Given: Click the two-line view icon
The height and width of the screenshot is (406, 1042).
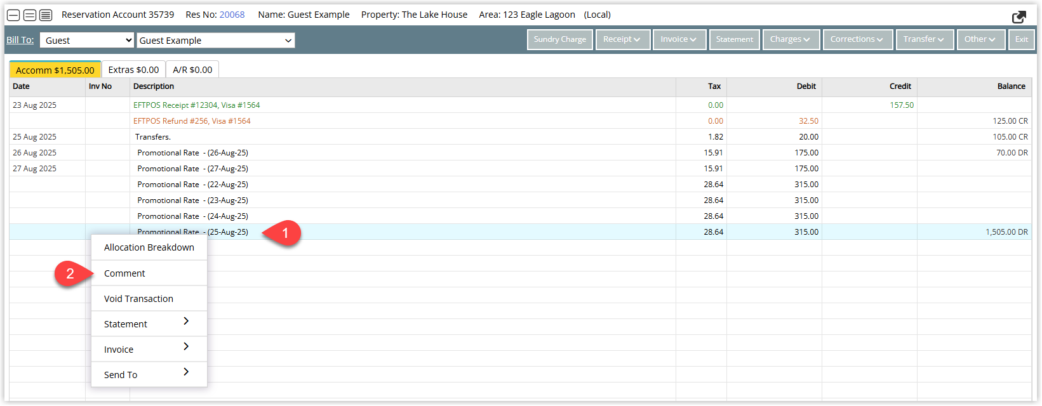Looking at the screenshot, I should (30, 15).
